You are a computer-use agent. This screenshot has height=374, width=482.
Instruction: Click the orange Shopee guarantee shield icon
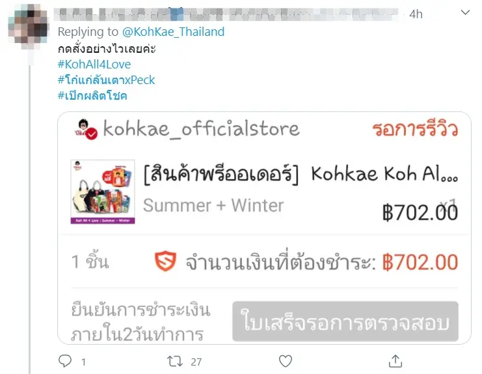pyautogui.click(x=165, y=261)
